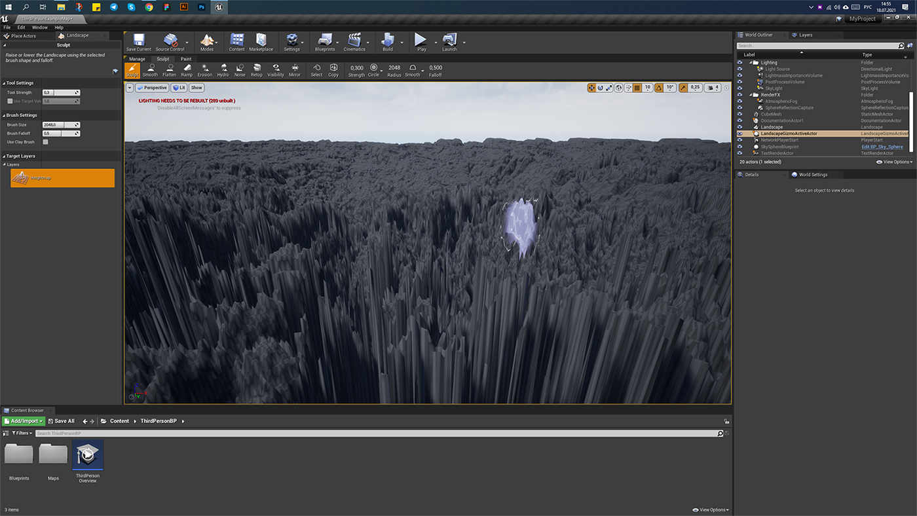Hide the Landscape actor in outliner
Viewport: 917px width, 516px height.
point(739,127)
